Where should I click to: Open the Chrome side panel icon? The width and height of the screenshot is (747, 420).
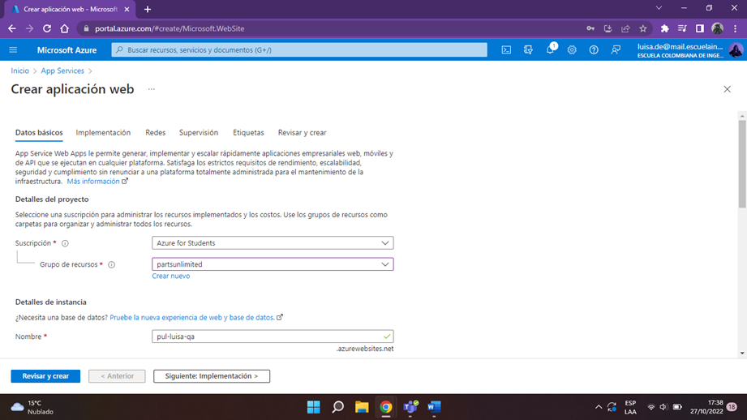tap(700, 28)
